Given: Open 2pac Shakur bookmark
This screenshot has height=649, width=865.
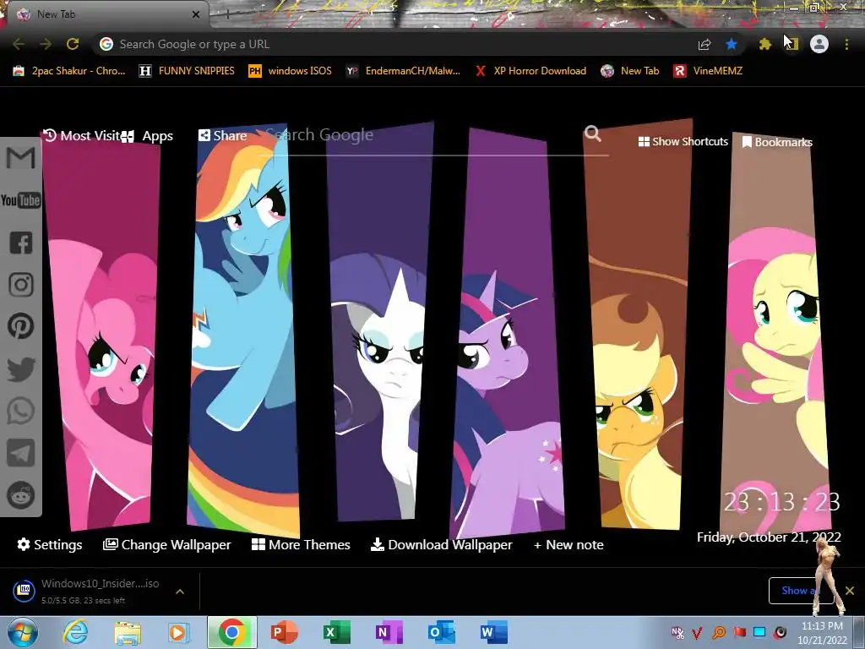Looking at the screenshot, I should [69, 71].
